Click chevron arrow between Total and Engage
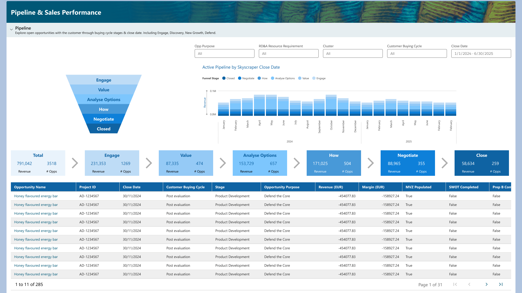 tap(75, 163)
